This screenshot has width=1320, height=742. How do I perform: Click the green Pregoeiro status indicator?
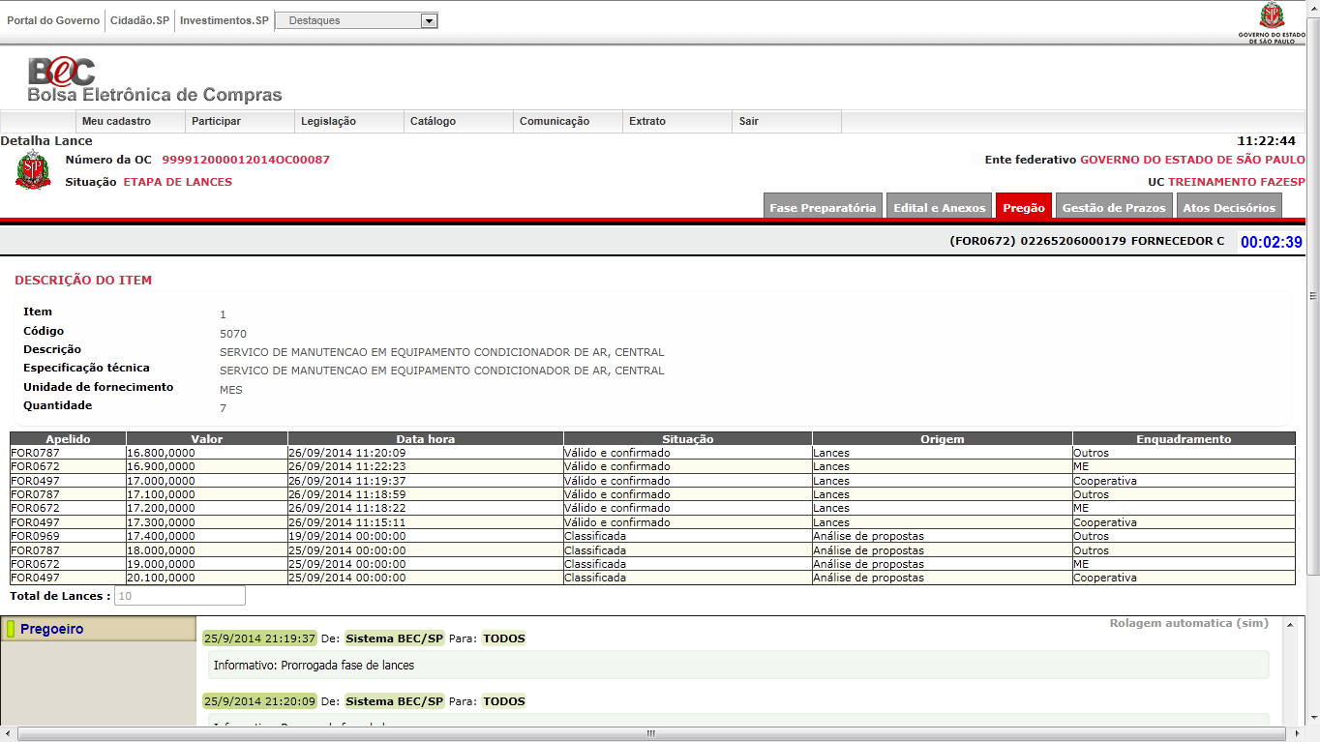(x=12, y=629)
